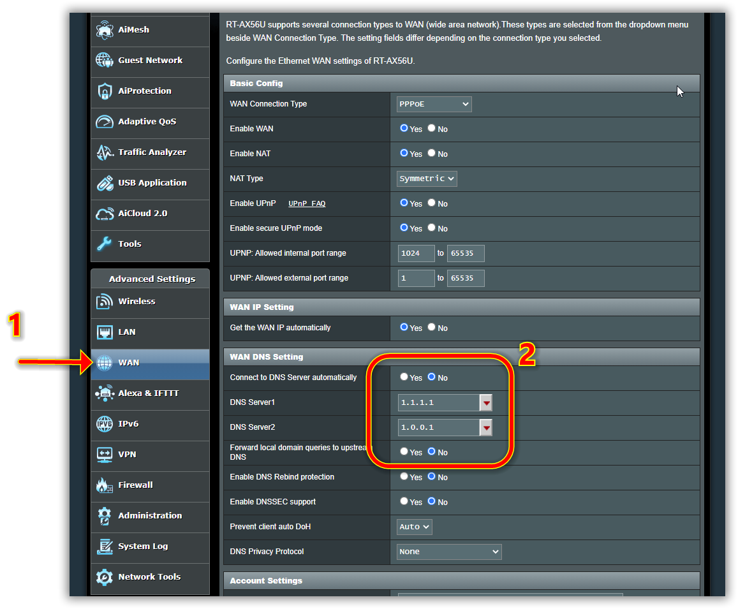Open the Administration gear icon
This screenshot has height=609, width=738.
[105, 516]
